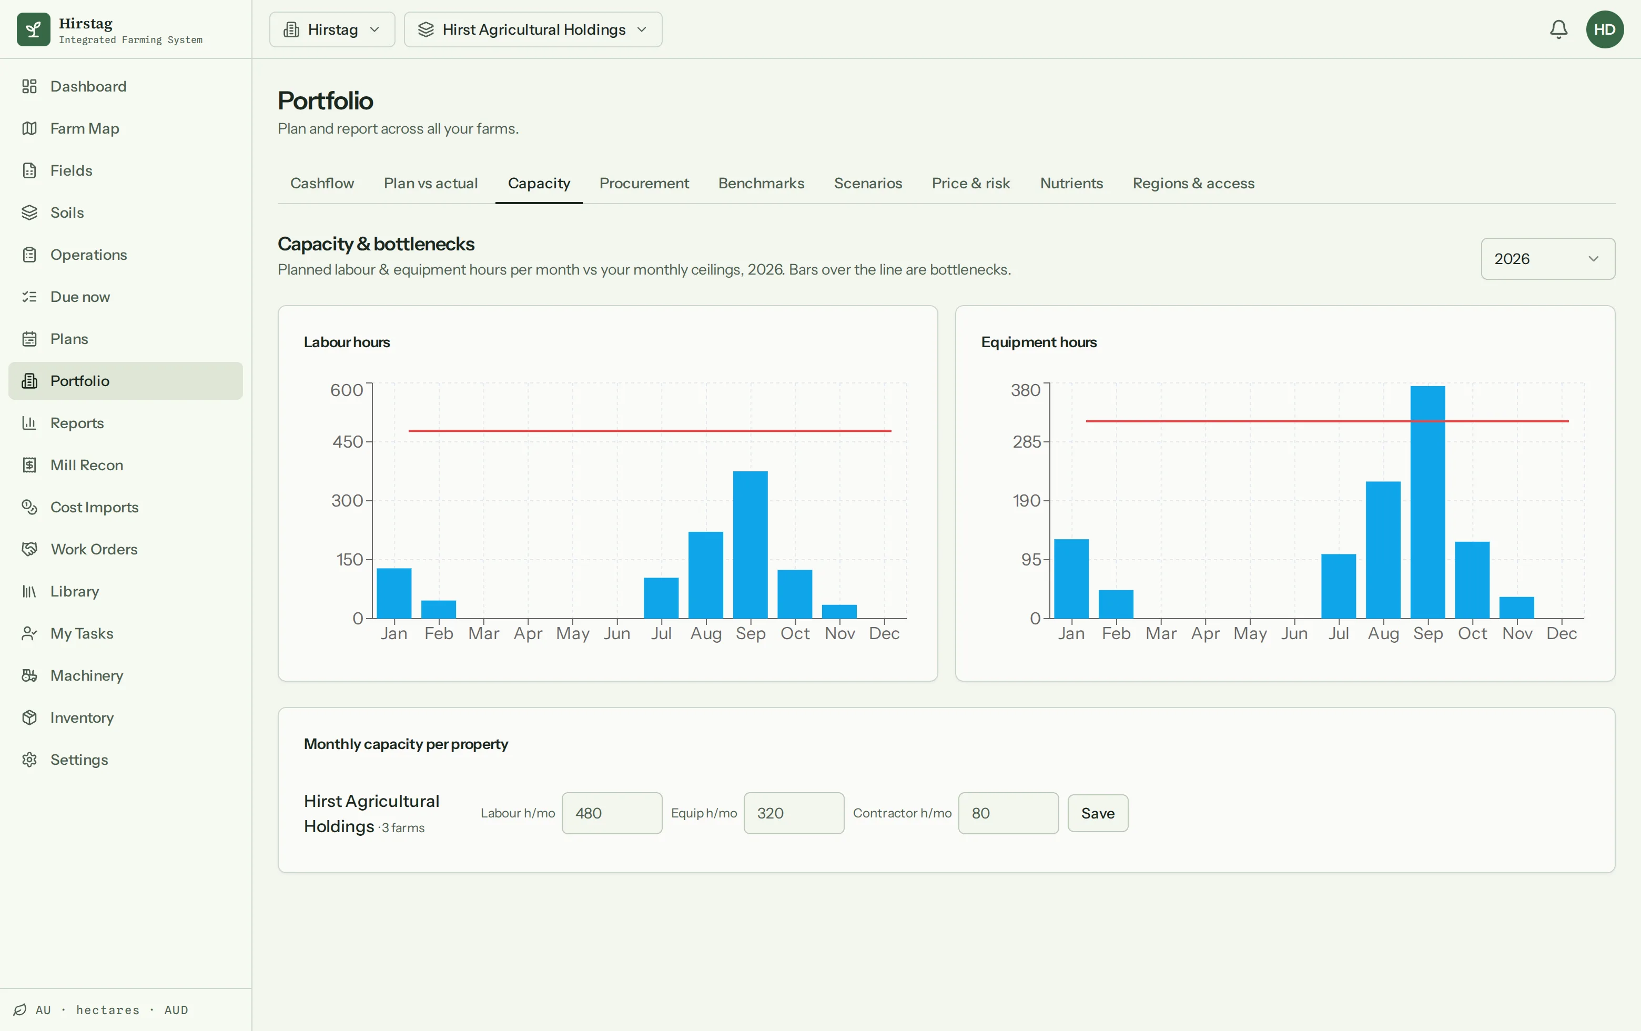Click the "Monthly capacity per property" heading

(406, 744)
